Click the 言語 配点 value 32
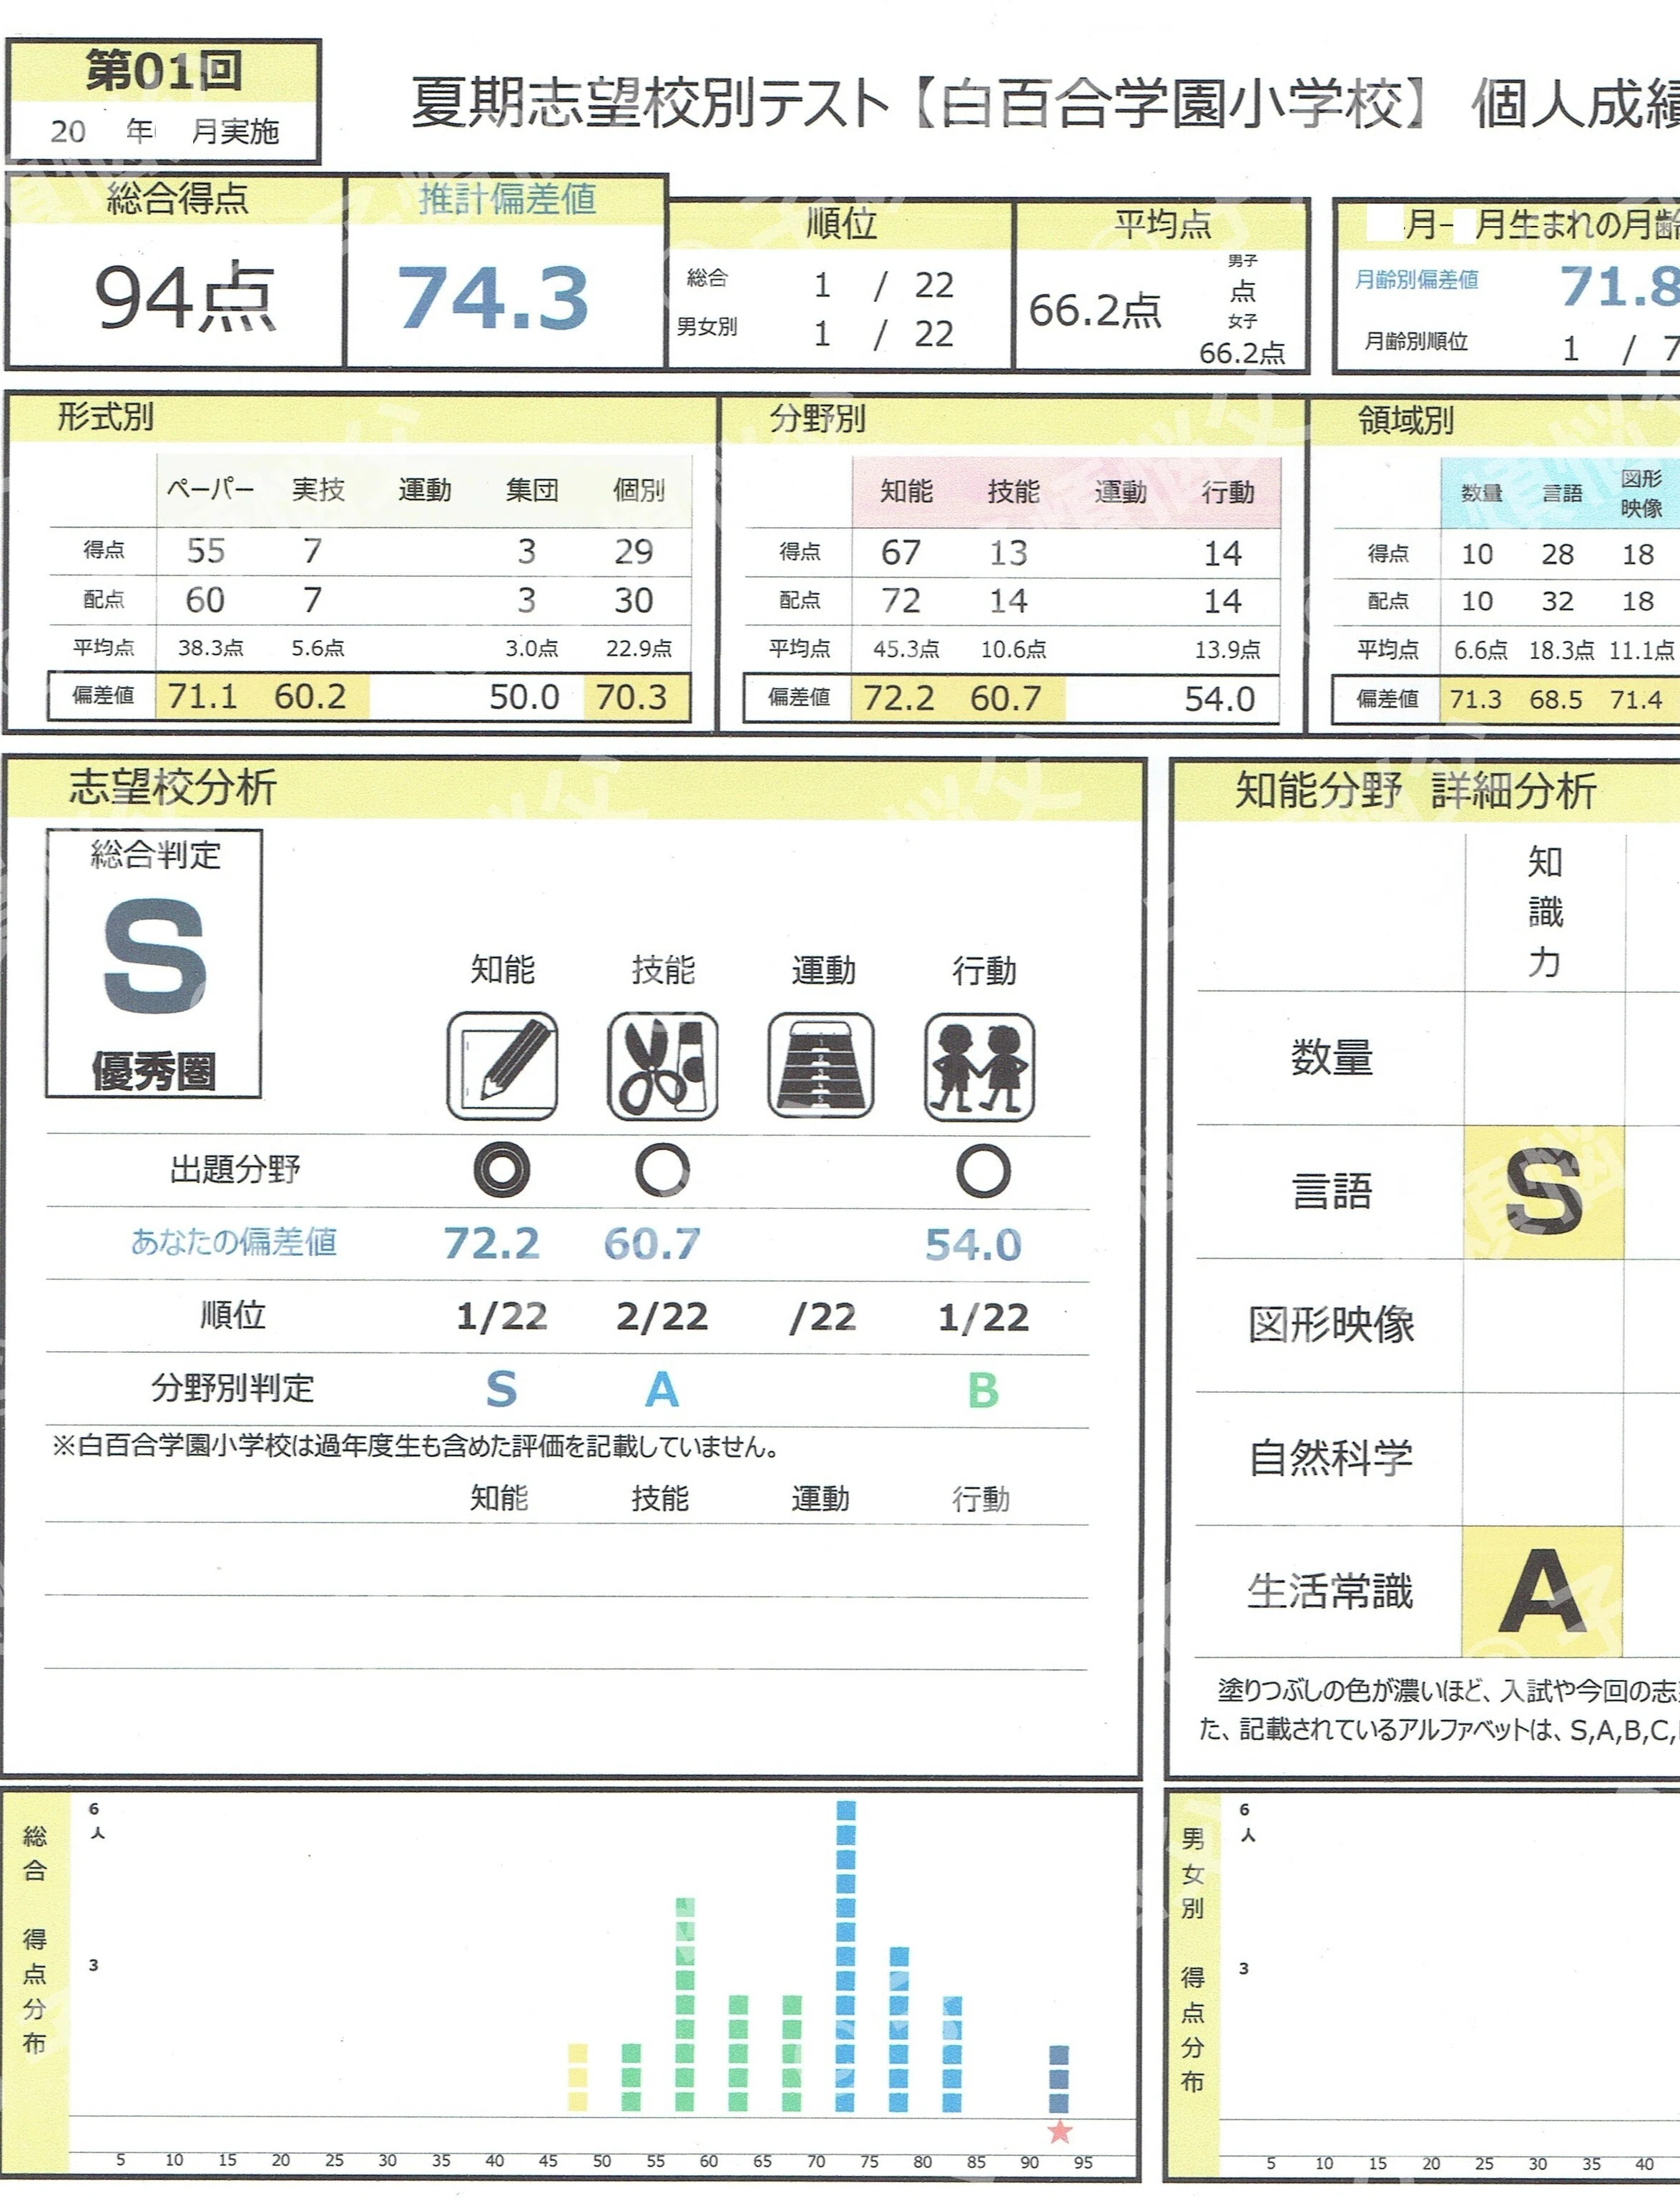1680x2198 pixels. [1558, 601]
